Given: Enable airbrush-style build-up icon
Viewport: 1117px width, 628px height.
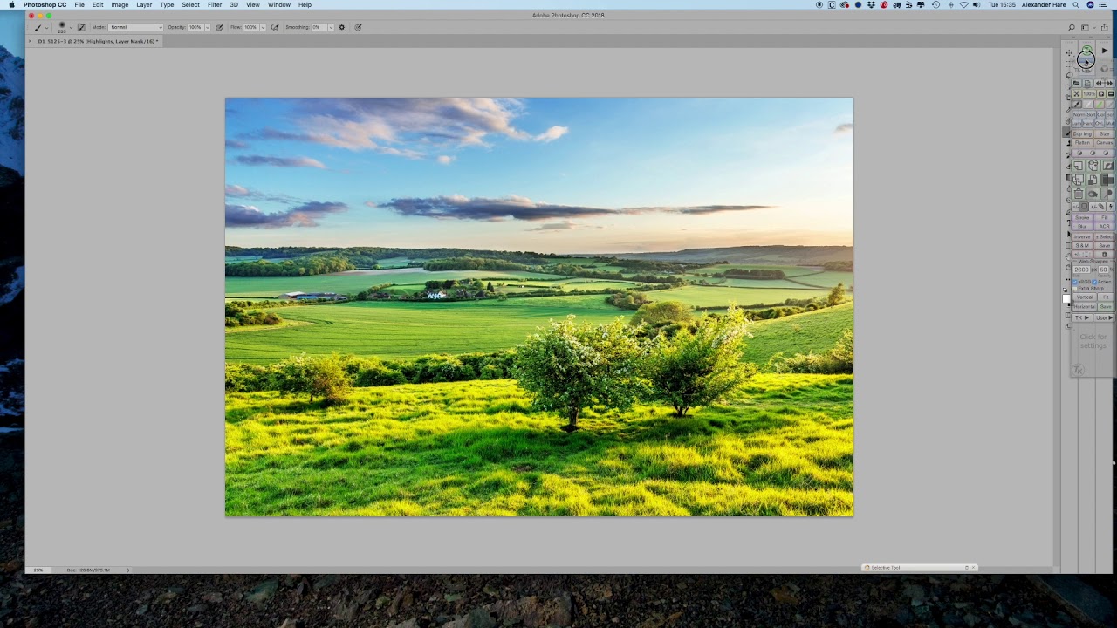Looking at the screenshot, I should [275, 27].
